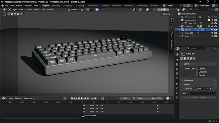Switch to the Modeling workspace tab

coord(56,6)
